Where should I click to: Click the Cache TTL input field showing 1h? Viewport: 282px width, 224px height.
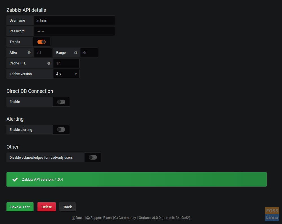66,63
